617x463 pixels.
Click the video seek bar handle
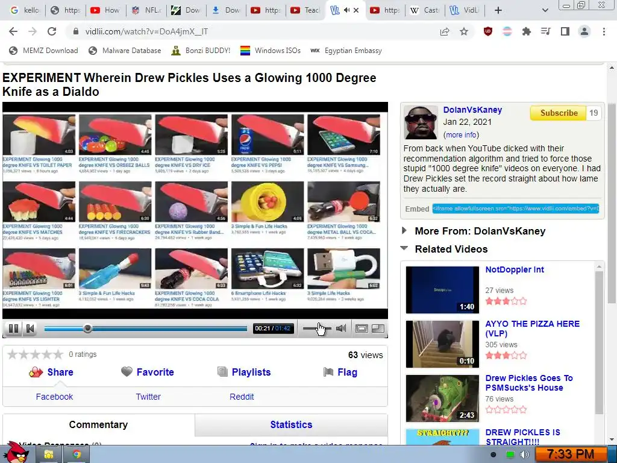88,329
